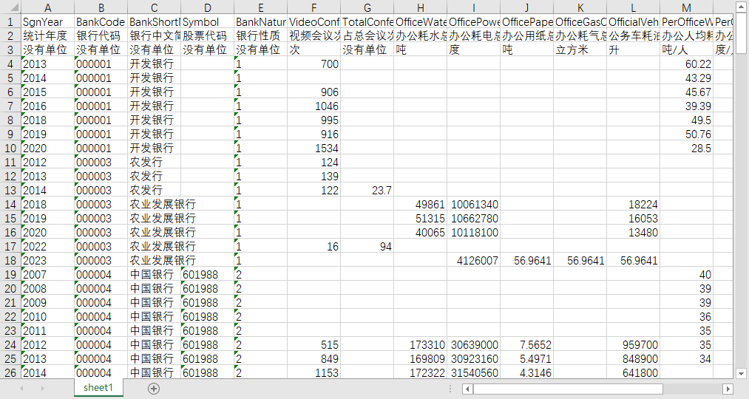Select column G header
Screen dimensions: 749x399
point(367,7)
